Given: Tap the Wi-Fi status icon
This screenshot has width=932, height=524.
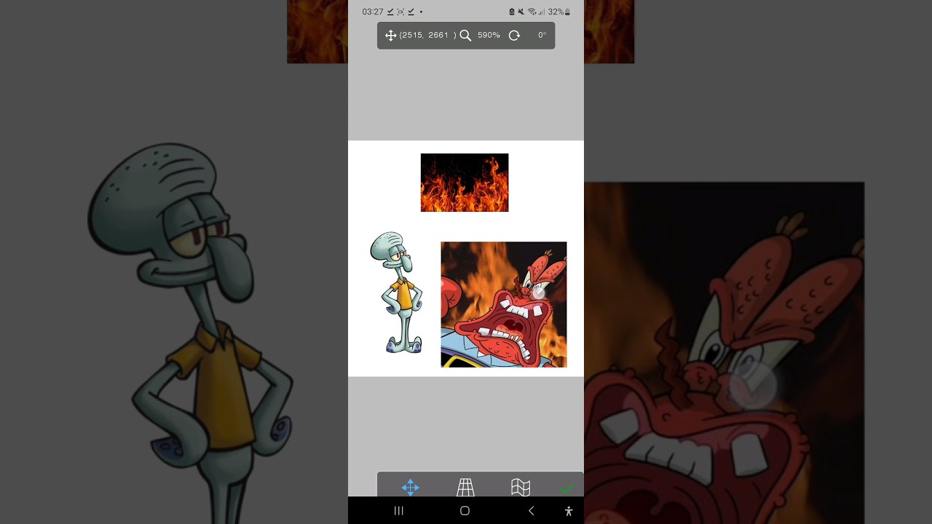Looking at the screenshot, I should click(532, 12).
